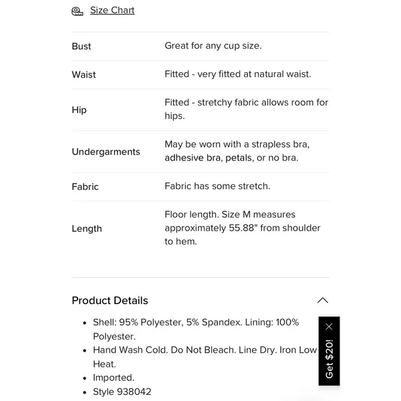Click the Length row label
Viewport: 401px width, 401px height.
click(x=87, y=229)
